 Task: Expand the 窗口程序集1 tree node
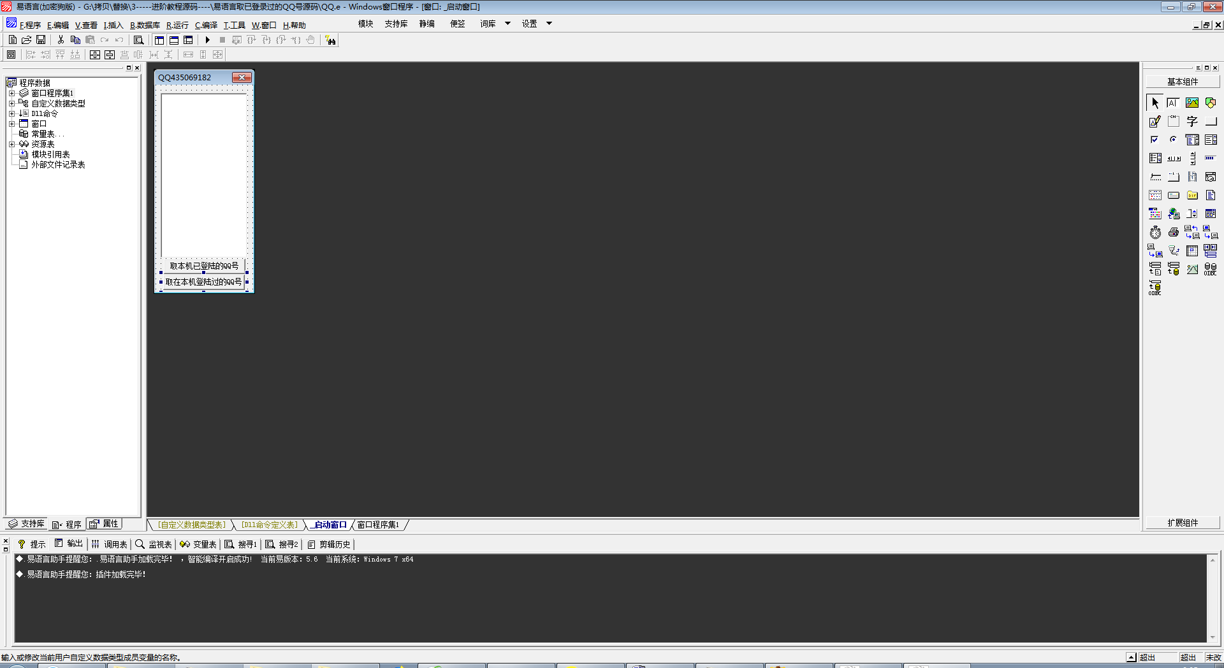(11, 93)
